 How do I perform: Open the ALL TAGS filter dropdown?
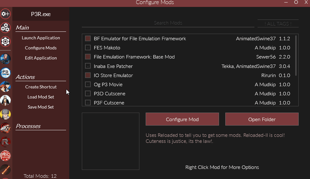(278, 24)
